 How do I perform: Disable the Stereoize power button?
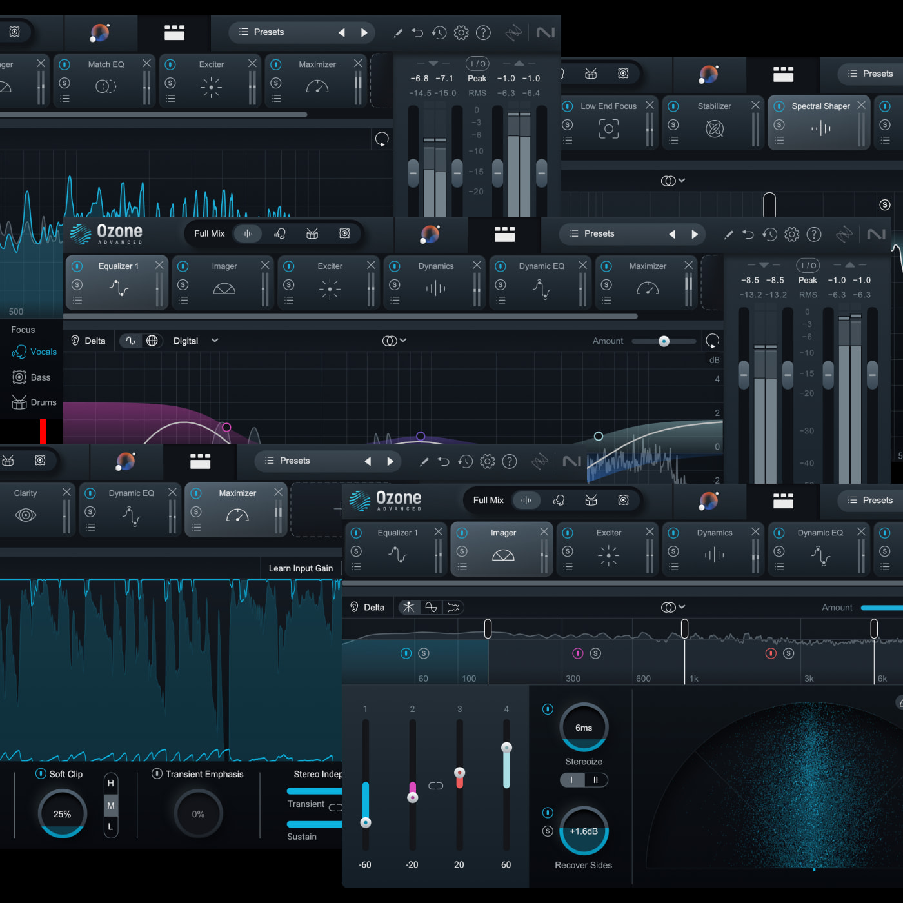(x=548, y=709)
